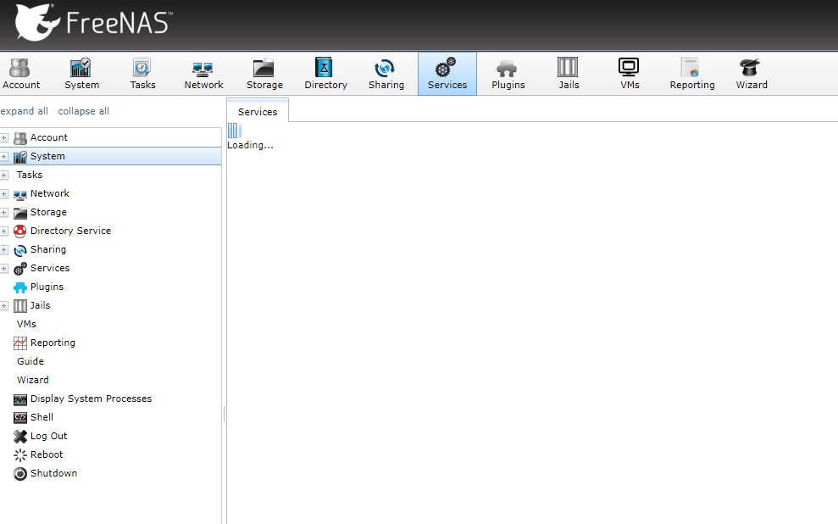Click System icon in sidebar tree
This screenshot has width=838, height=524.
tap(20, 157)
